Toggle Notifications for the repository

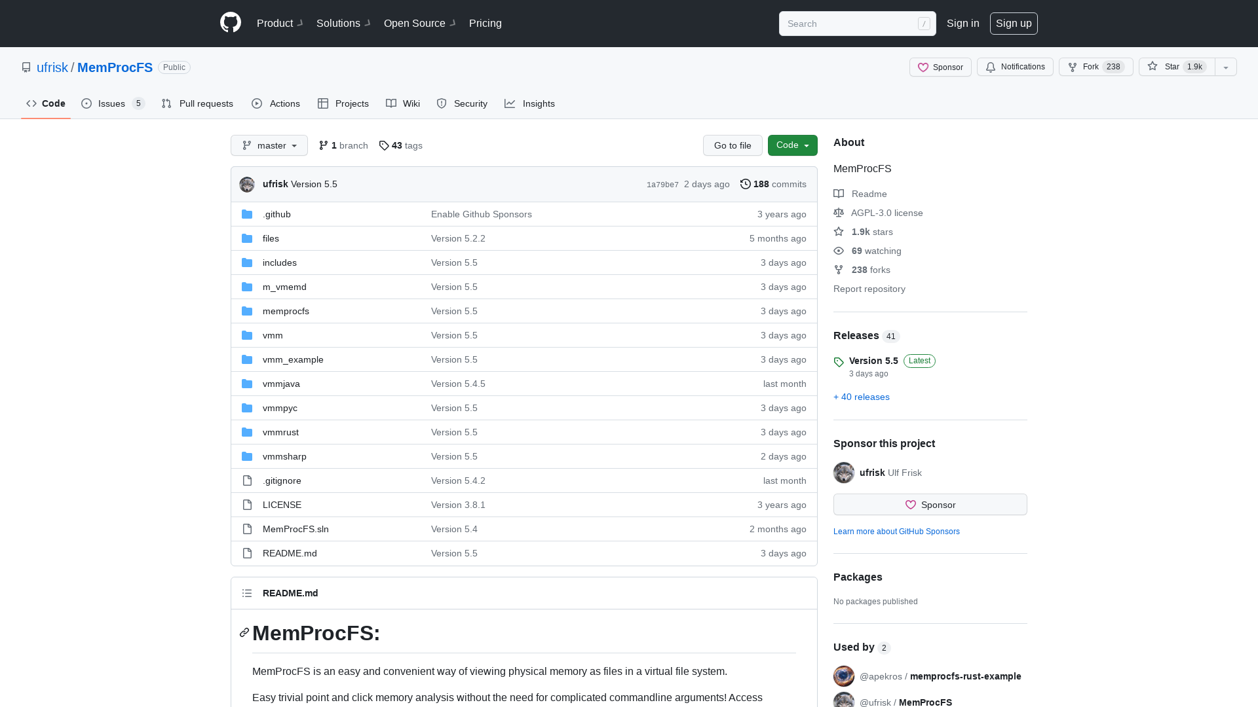pyautogui.click(x=1015, y=67)
